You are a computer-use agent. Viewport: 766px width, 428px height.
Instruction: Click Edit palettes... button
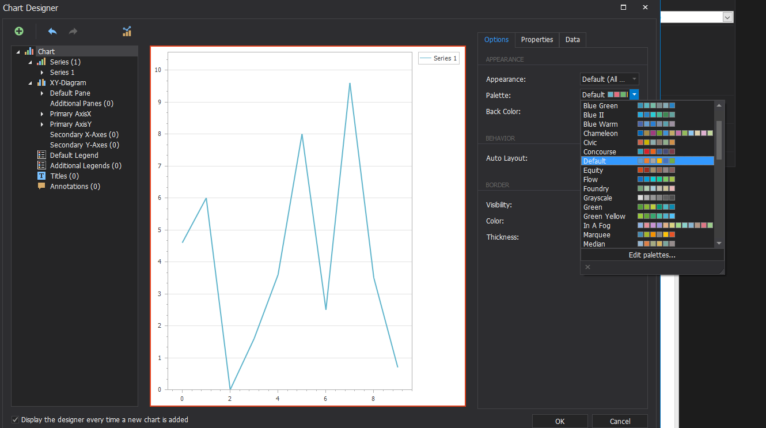click(652, 255)
